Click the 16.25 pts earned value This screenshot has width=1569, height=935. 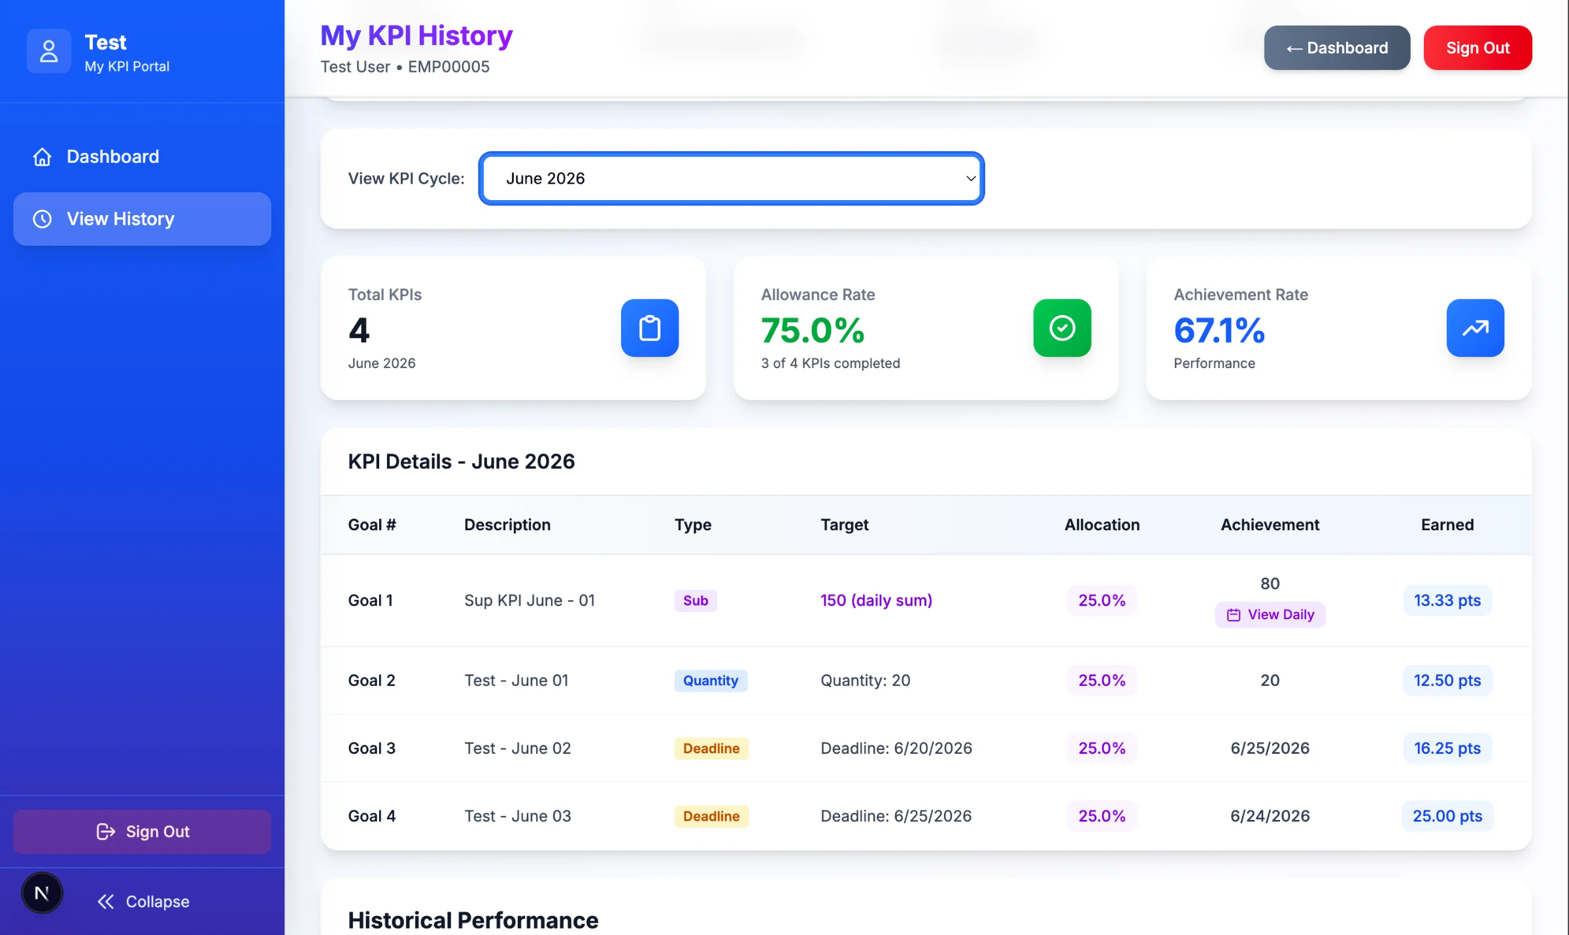[x=1447, y=749]
